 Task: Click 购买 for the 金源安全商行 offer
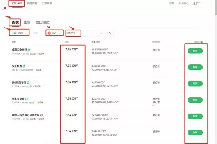click(195, 51)
